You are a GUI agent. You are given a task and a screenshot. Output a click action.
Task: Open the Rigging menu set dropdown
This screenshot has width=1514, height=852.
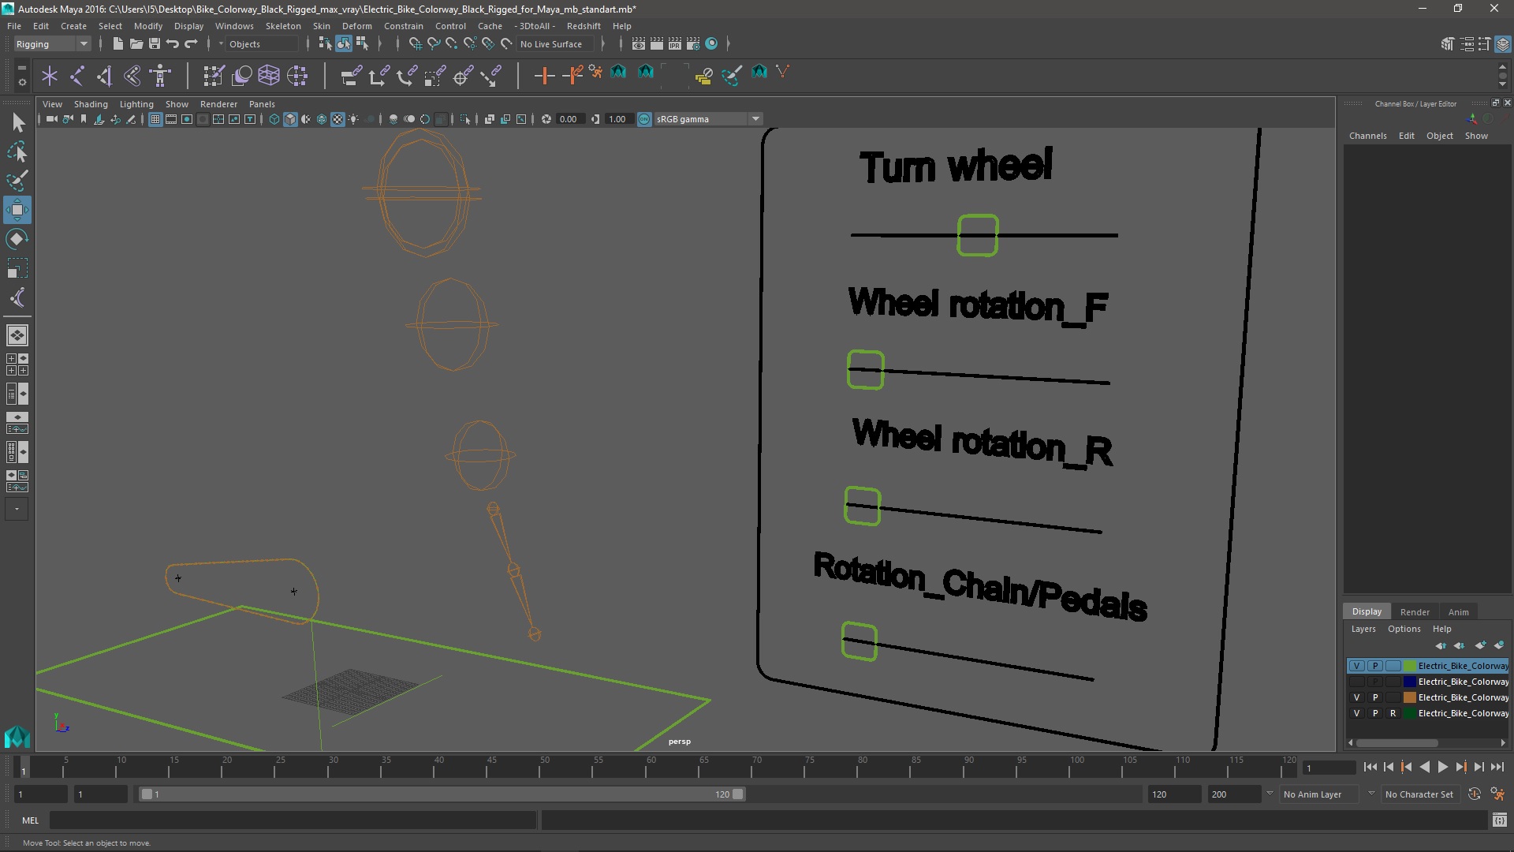click(x=52, y=44)
